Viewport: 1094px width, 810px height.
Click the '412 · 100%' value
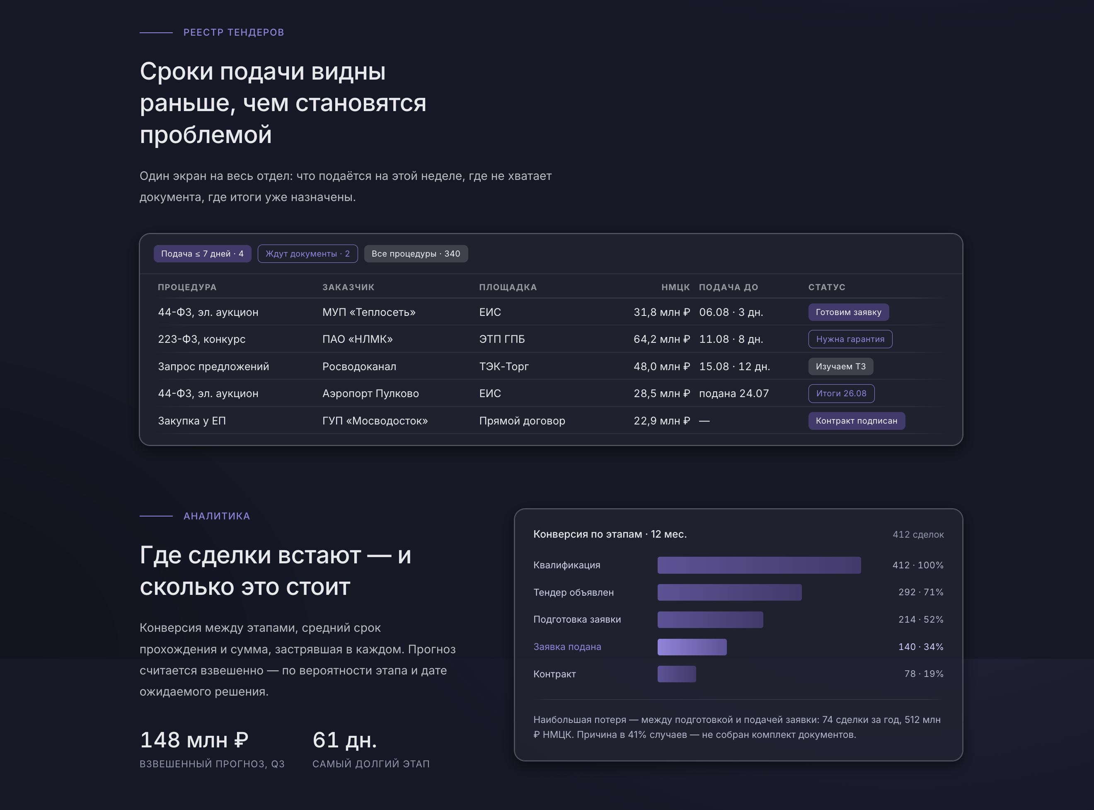[917, 565]
